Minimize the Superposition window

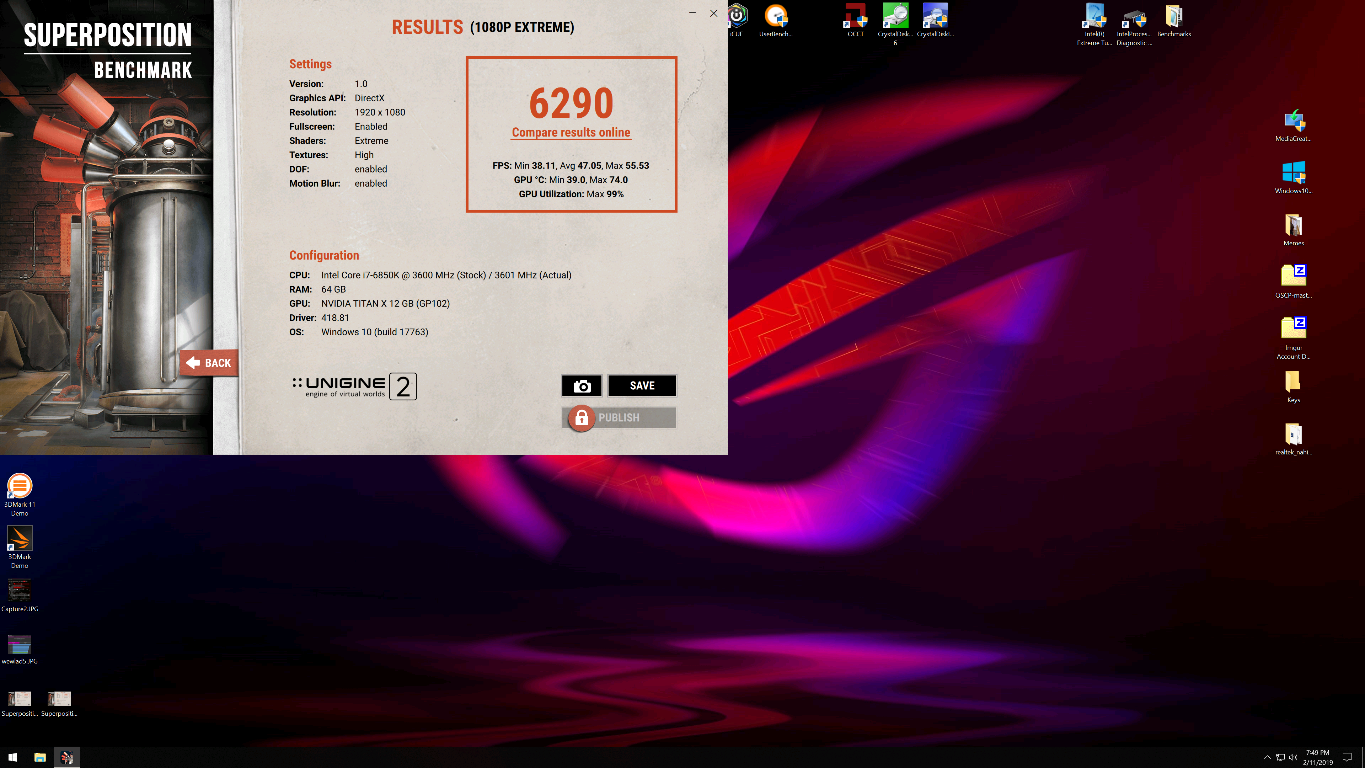click(692, 13)
